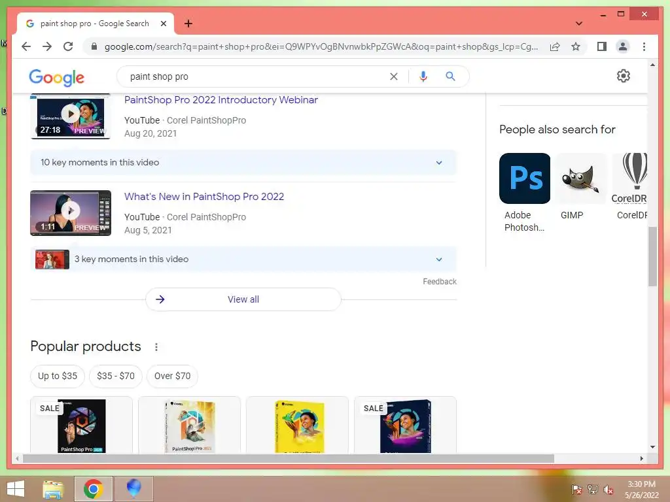Filter products $35 - $70
The width and height of the screenshot is (670, 502).
tap(115, 376)
